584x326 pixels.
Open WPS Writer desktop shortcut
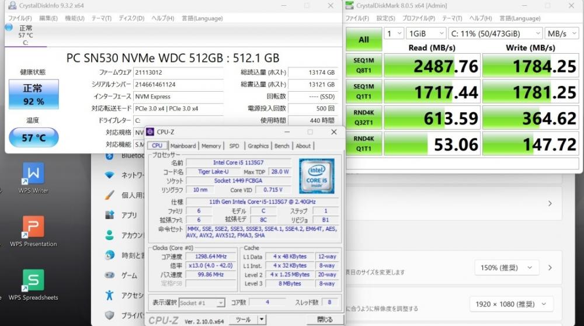coord(33,178)
